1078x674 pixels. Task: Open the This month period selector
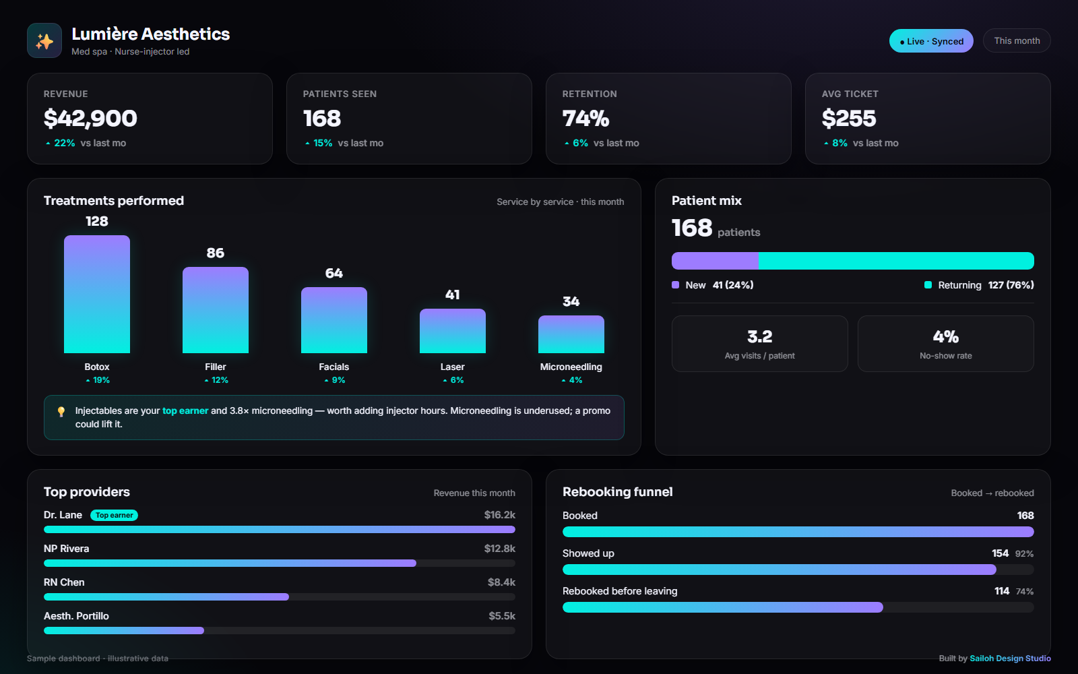[1017, 40]
